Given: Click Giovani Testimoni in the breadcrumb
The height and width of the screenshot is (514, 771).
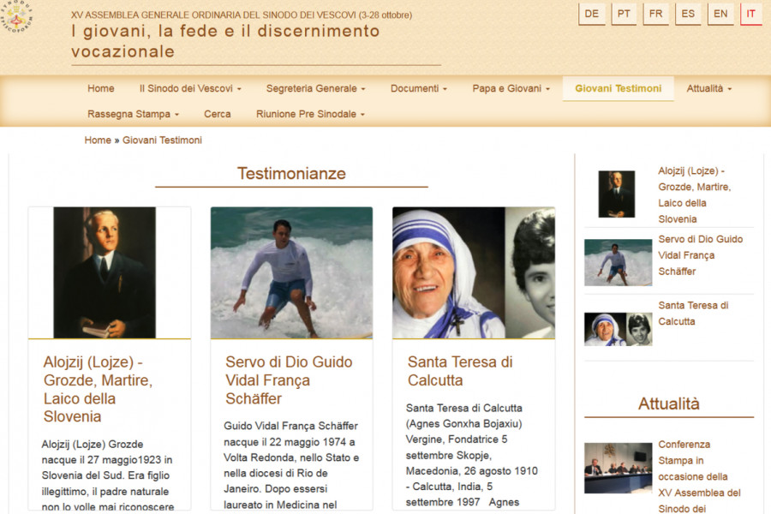Looking at the screenshot, I should (162, 140).
